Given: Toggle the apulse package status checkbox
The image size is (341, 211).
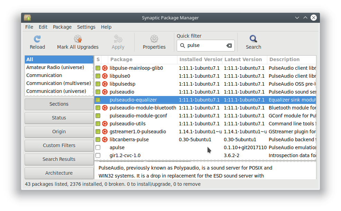Looking at the screenshot, I should point(98,147).
